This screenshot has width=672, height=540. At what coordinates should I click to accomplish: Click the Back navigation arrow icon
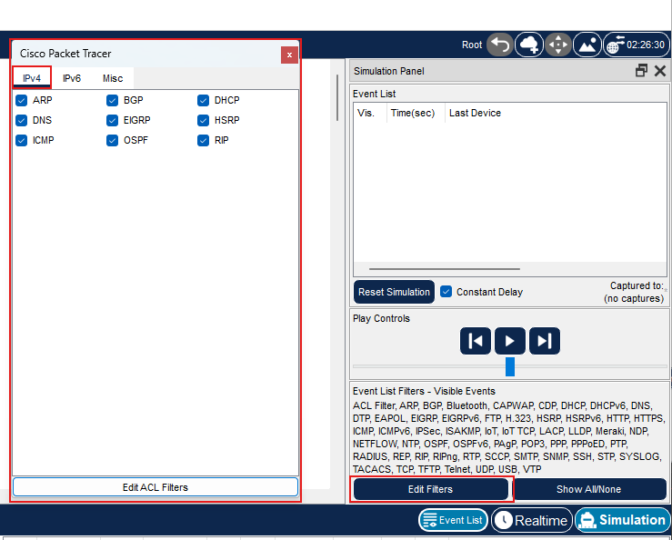pyautogui.click(x=499, y=45)
